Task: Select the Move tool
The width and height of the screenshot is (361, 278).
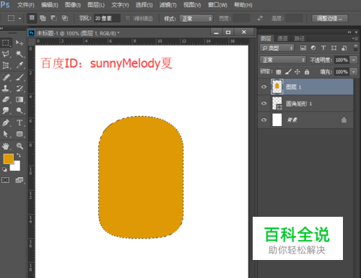Action: [x=19, y=42]
